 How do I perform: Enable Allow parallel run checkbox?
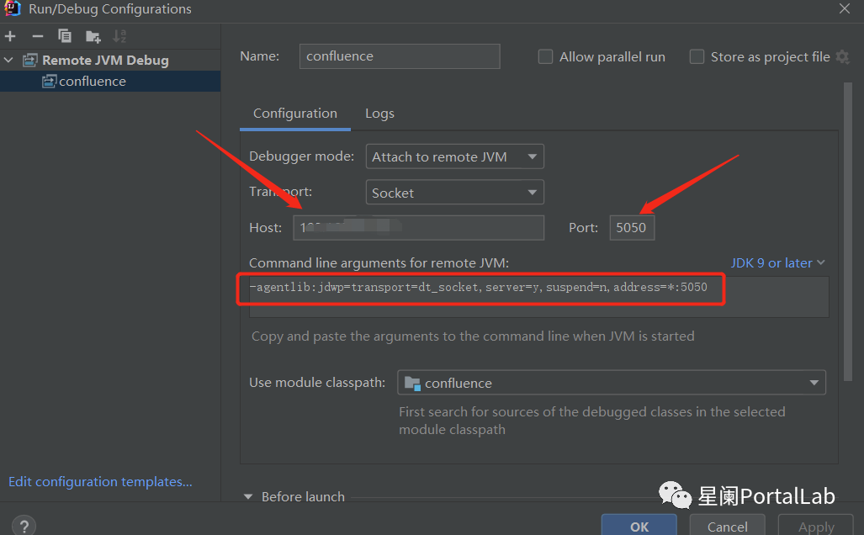click(545, 56)
